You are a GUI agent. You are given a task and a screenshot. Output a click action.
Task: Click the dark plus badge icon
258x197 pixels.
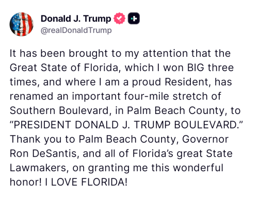click(134, 19)
